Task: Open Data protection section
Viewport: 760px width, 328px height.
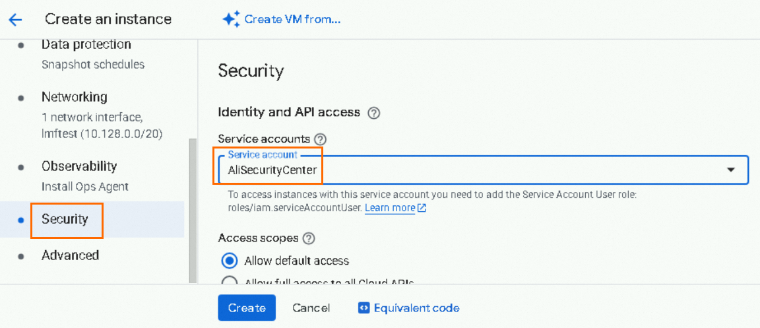Action: pos(86,45)
